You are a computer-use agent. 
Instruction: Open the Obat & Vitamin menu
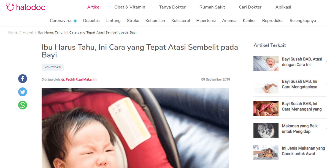pyautogui.click(x=130, y=7)
